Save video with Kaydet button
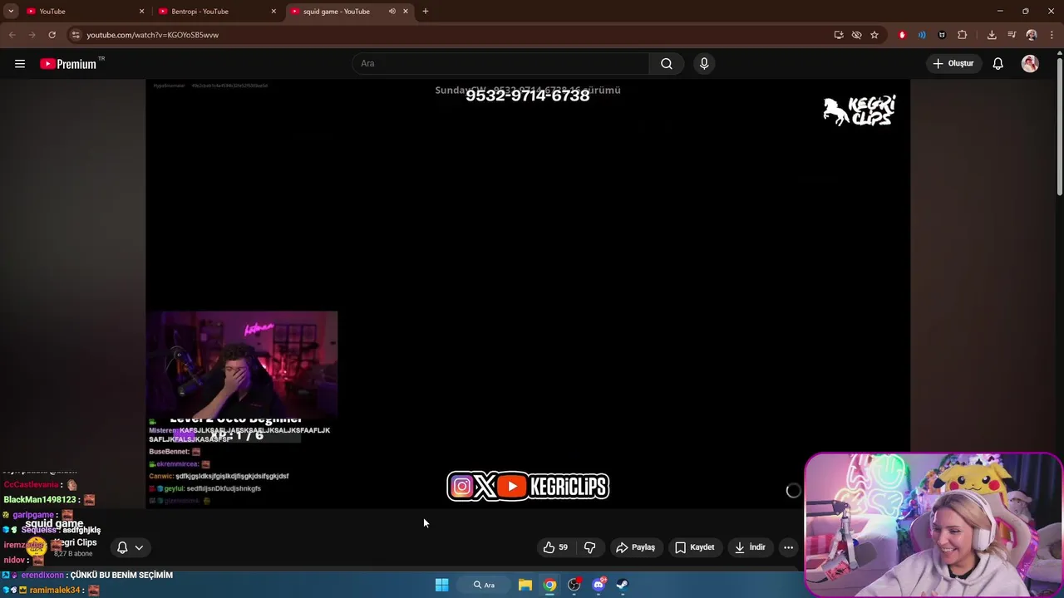The width and height of the screenshot is (1064, 598). (695, 547)
